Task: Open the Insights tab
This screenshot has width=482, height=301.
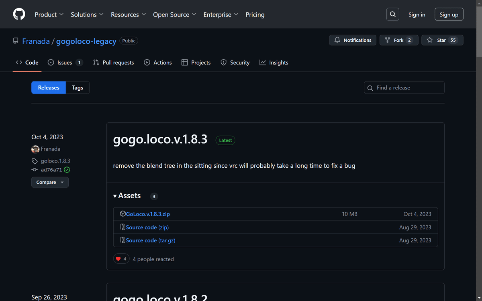Action: pyautogui.click(x=274, y=63)
